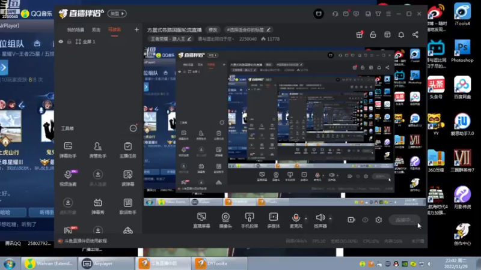Screen dimensions: 481x270
Task: Click the lock icon in header toolbar
Action: [373, 35]
